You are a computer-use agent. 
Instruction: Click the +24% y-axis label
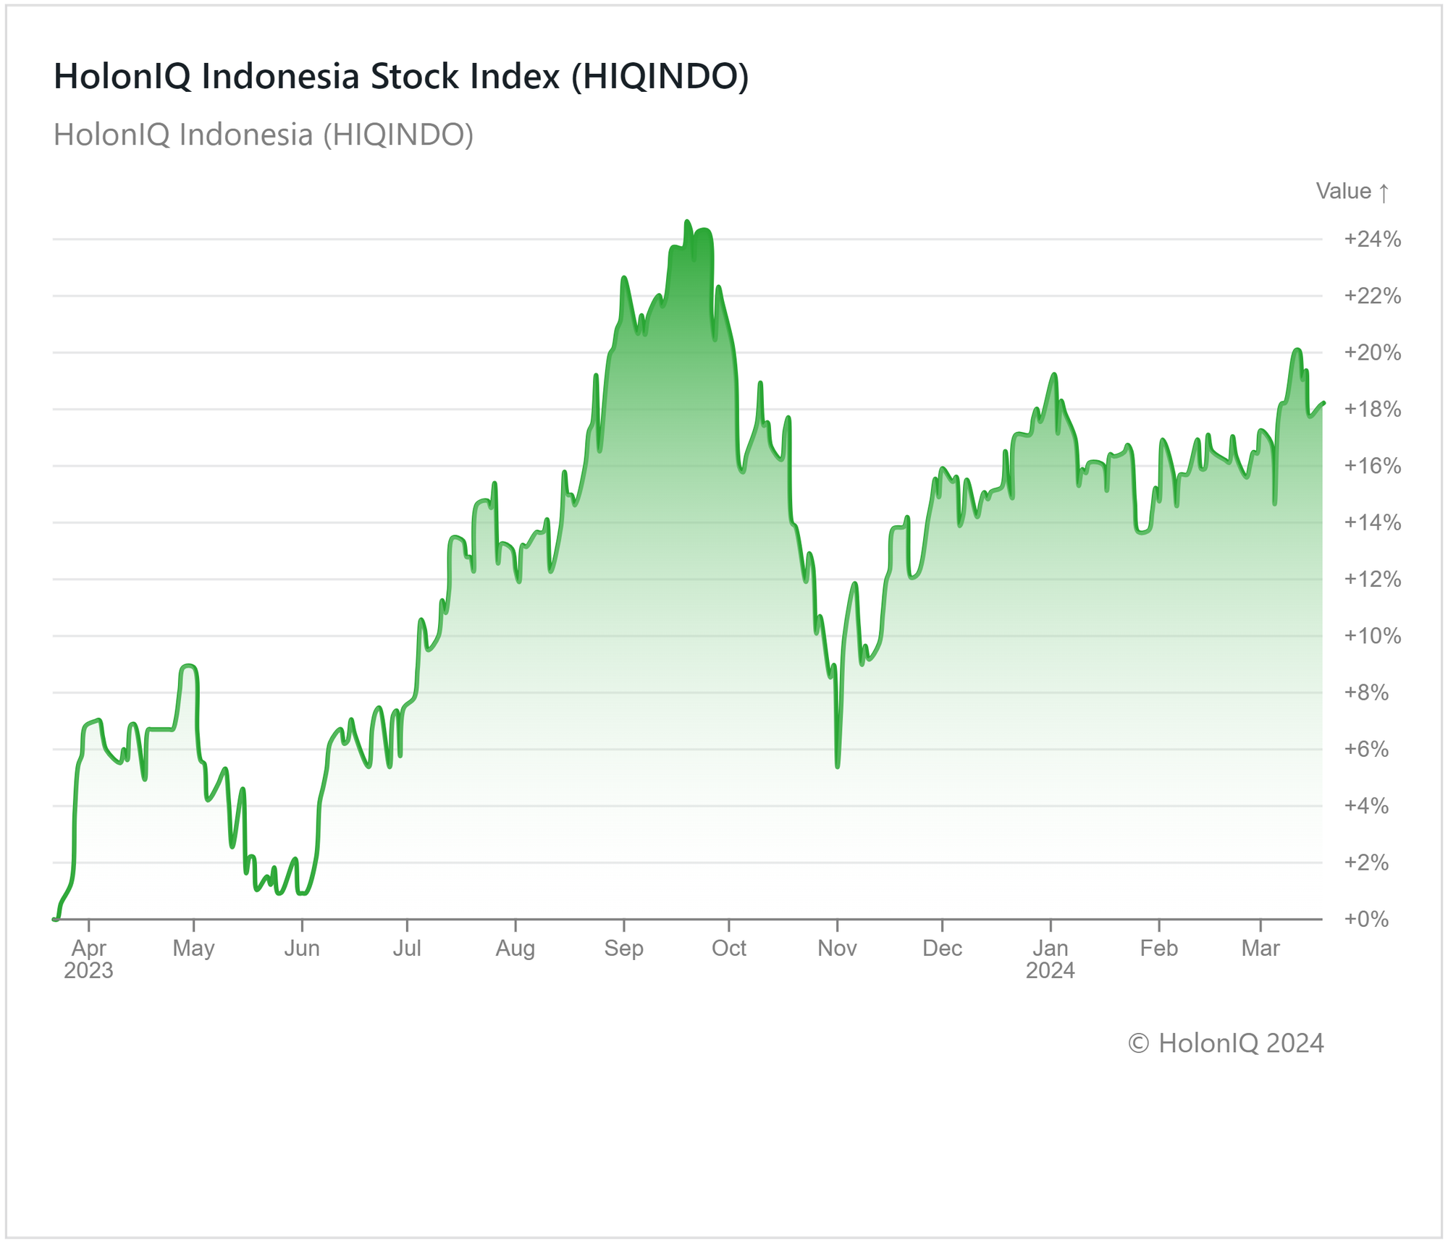click(1372, 239)
